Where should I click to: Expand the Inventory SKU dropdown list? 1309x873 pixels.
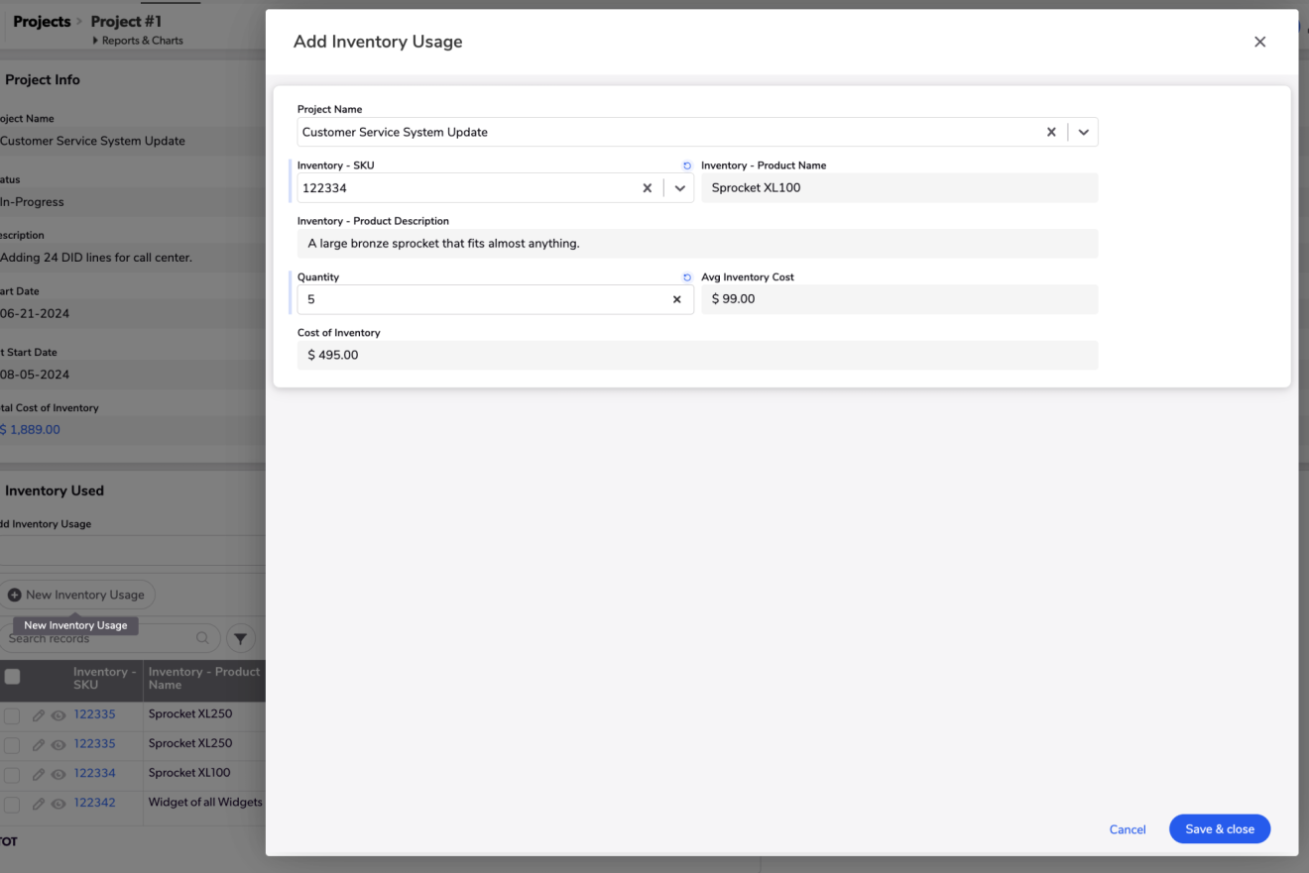pos(680,188)
